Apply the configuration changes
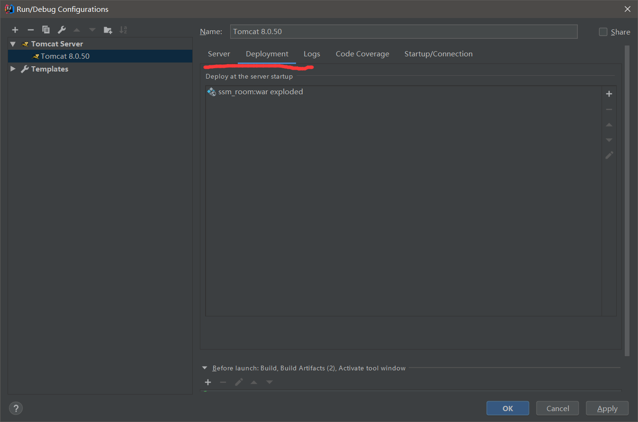 [x=607, y=408]
